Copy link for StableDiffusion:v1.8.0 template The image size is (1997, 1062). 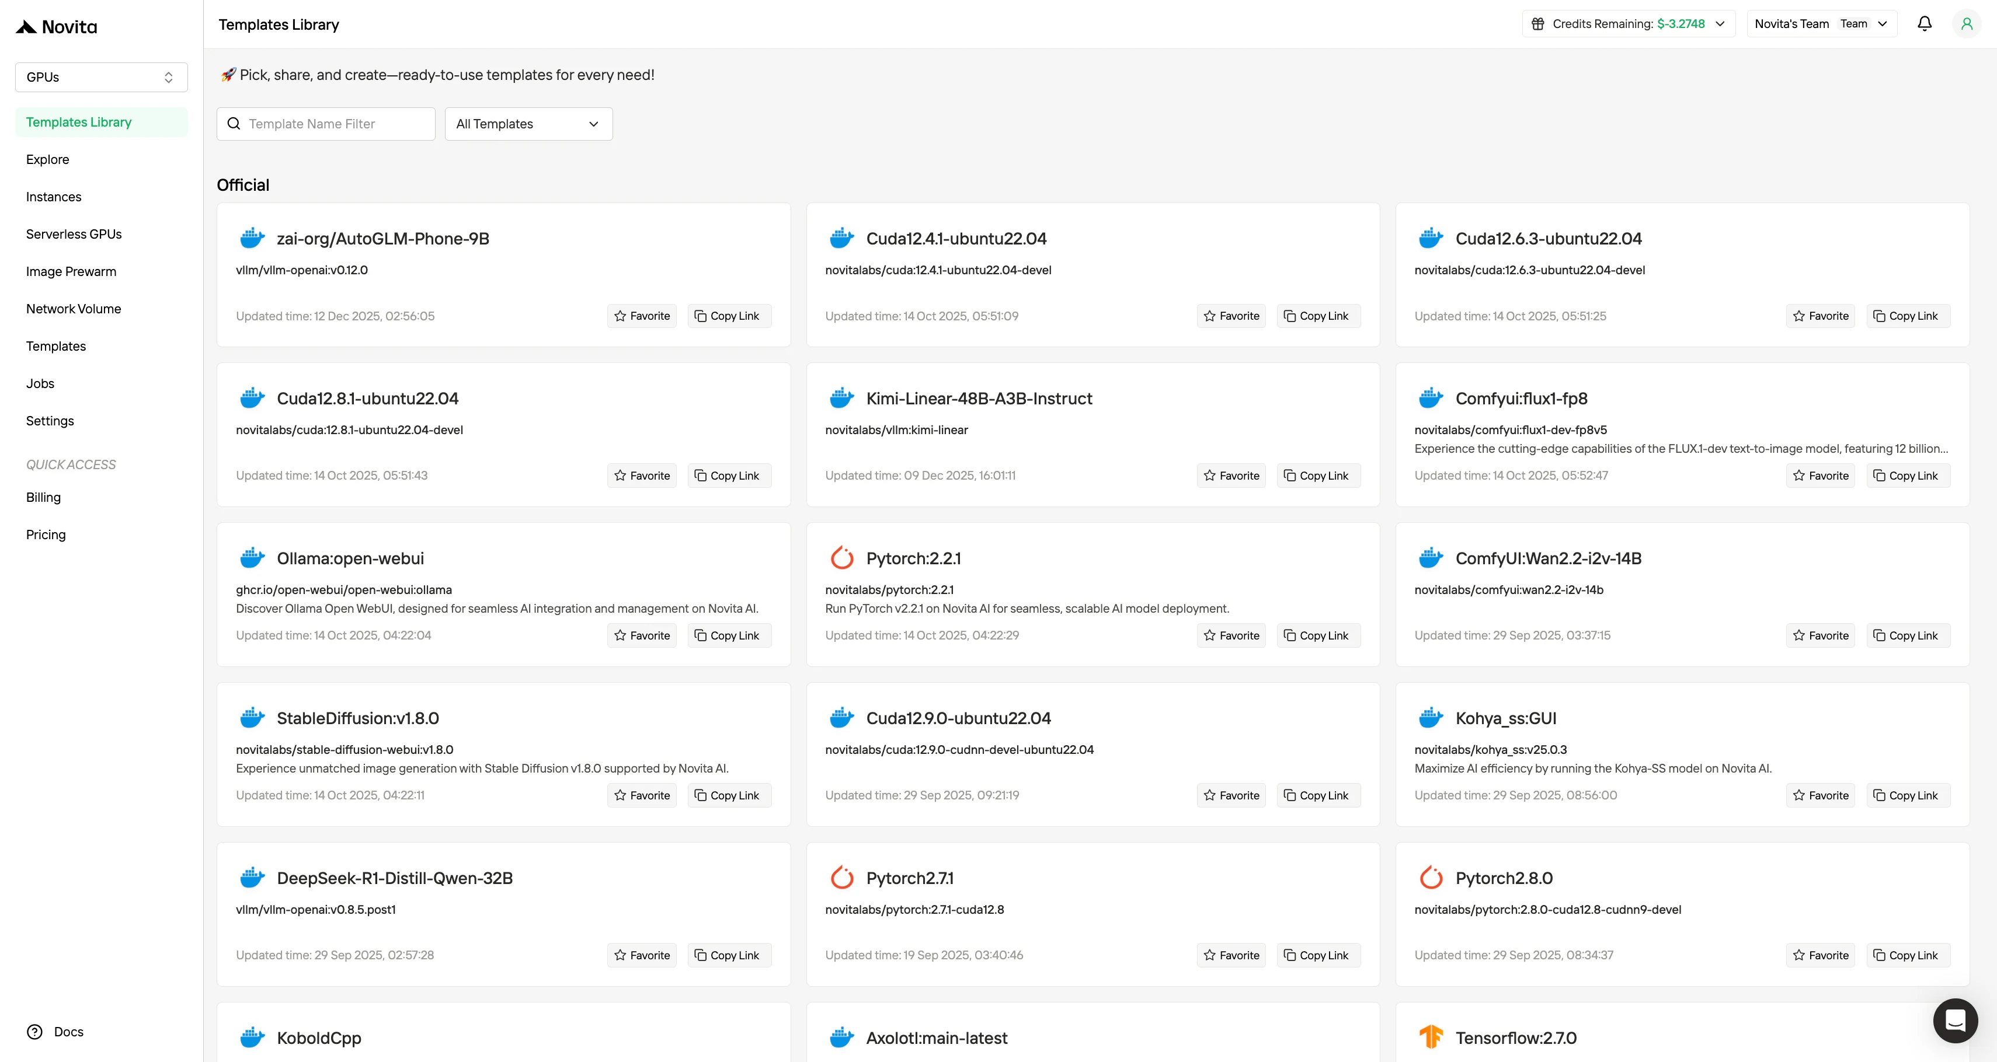point(729,795)
